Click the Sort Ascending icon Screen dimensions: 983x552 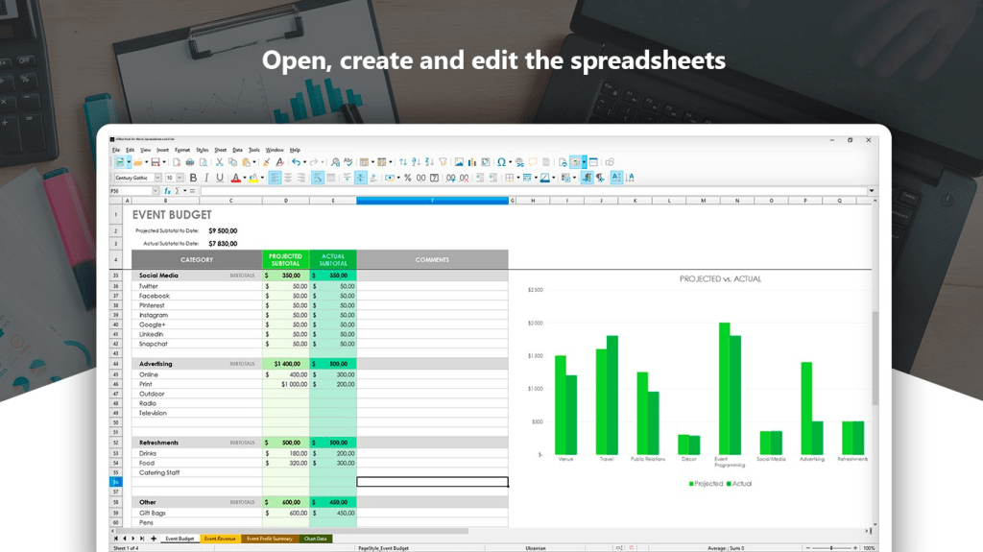pyautogui.click(x=415, y=162)
